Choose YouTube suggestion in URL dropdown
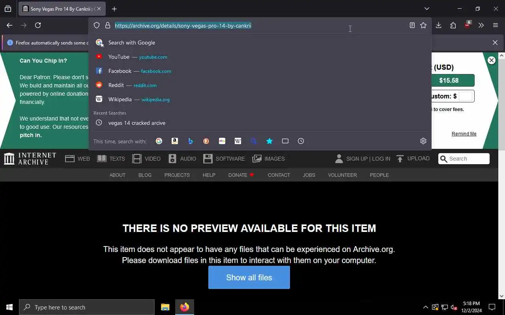 (260, 57)
